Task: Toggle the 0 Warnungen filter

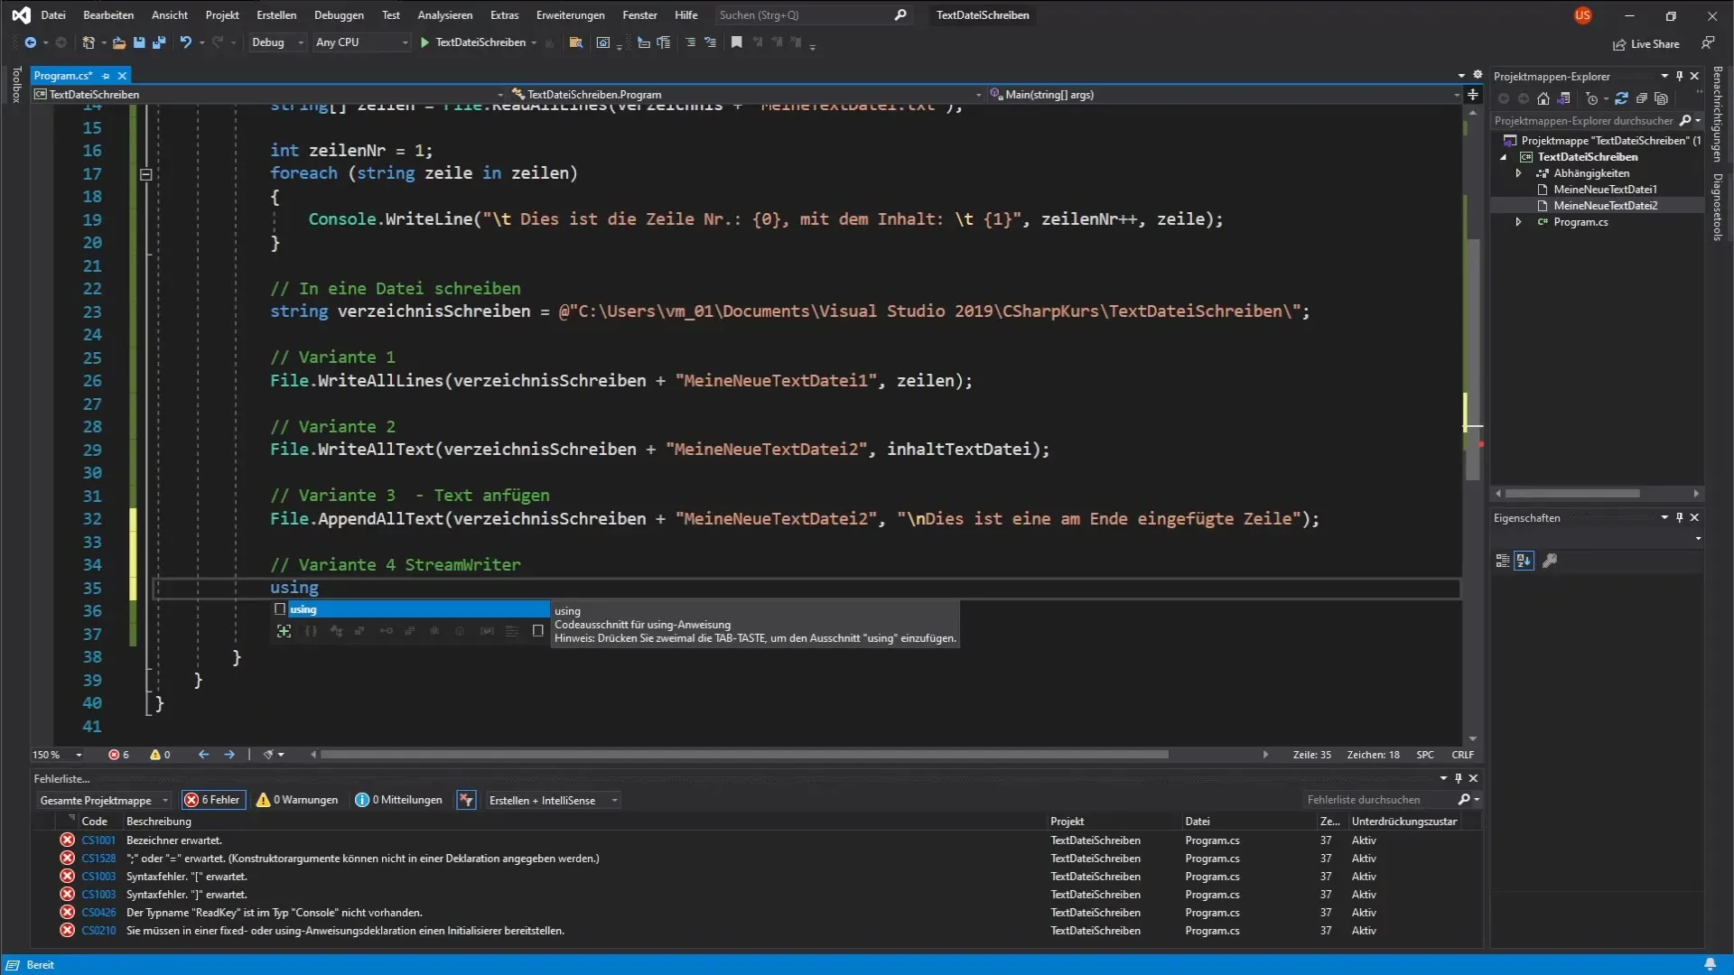Action: pyautogui.click(x=297, y=800)
